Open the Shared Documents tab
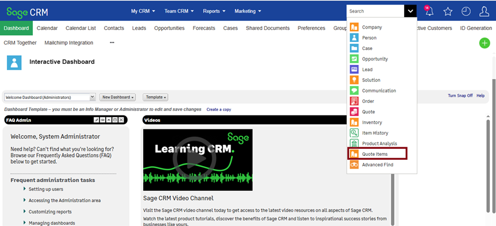496x226 pixels. (x=268, y=28)
